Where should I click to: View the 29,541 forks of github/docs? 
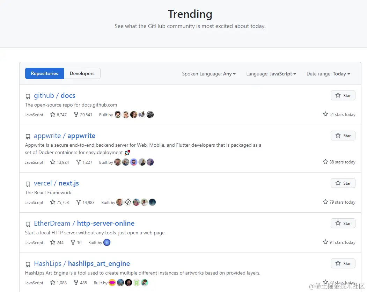point(83,115)
